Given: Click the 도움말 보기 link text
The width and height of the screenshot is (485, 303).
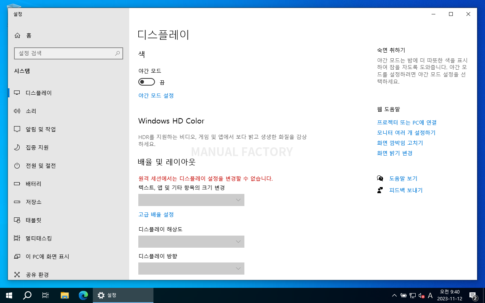Looking at the screenshot, I should tap(403, 178).
